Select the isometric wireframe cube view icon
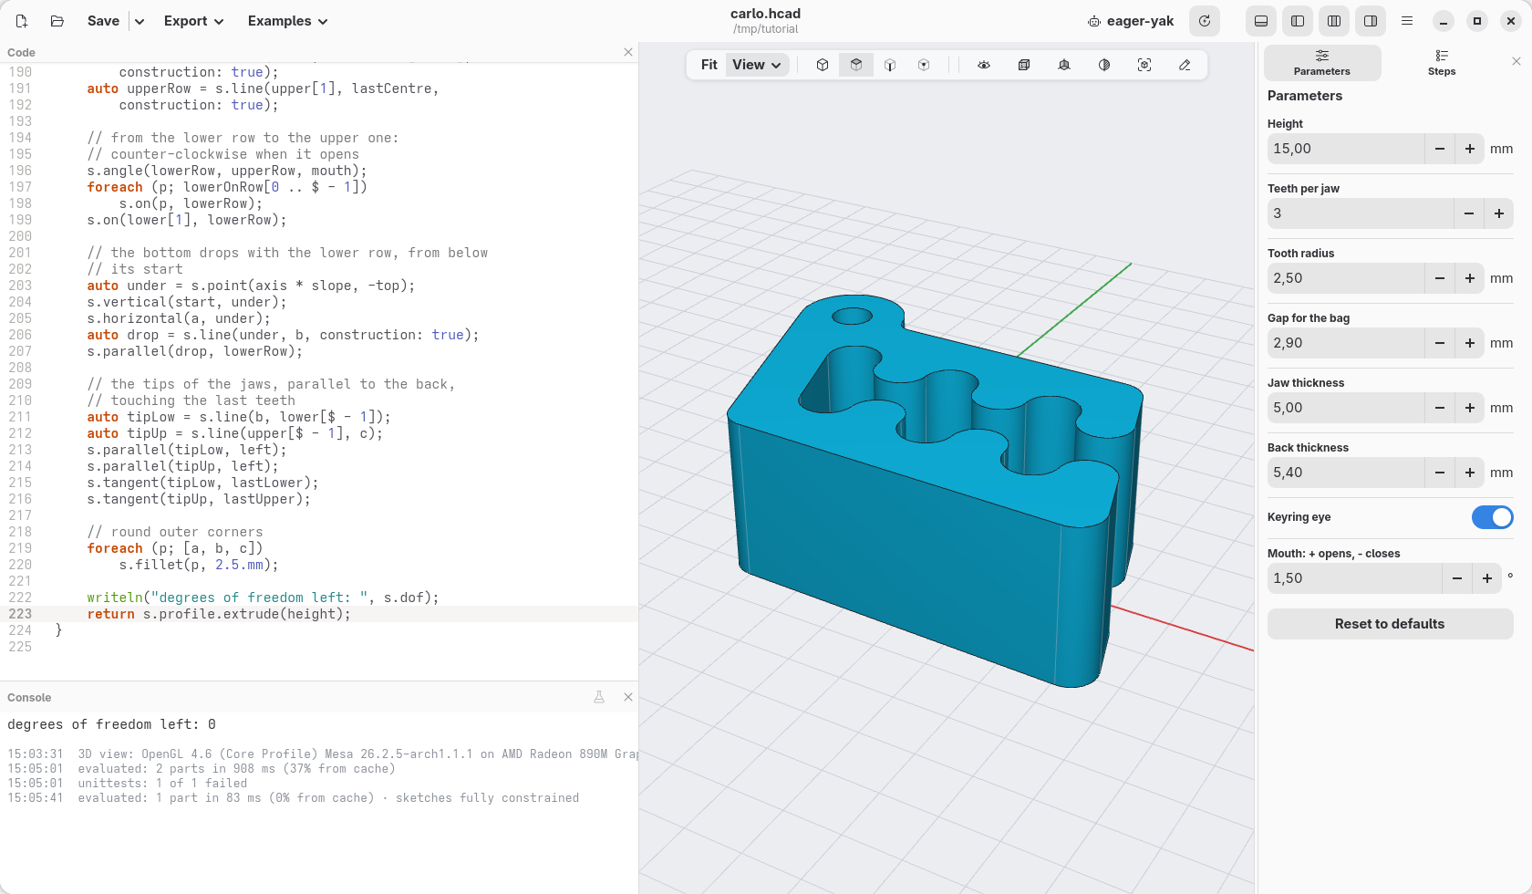1532x894 pixels. click(823, 65)
